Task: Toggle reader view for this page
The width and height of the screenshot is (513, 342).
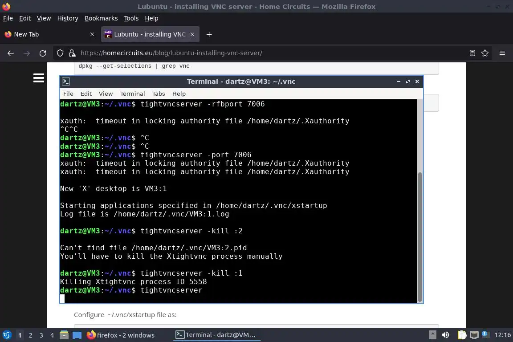Action: click(x=472, y=53)
